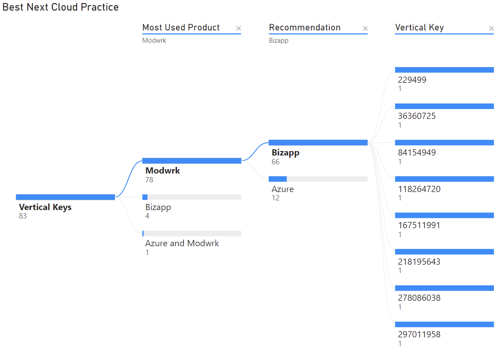Click the Most Used Product header
This screenshot has width=501, height=351.
(x=181, y=27)
